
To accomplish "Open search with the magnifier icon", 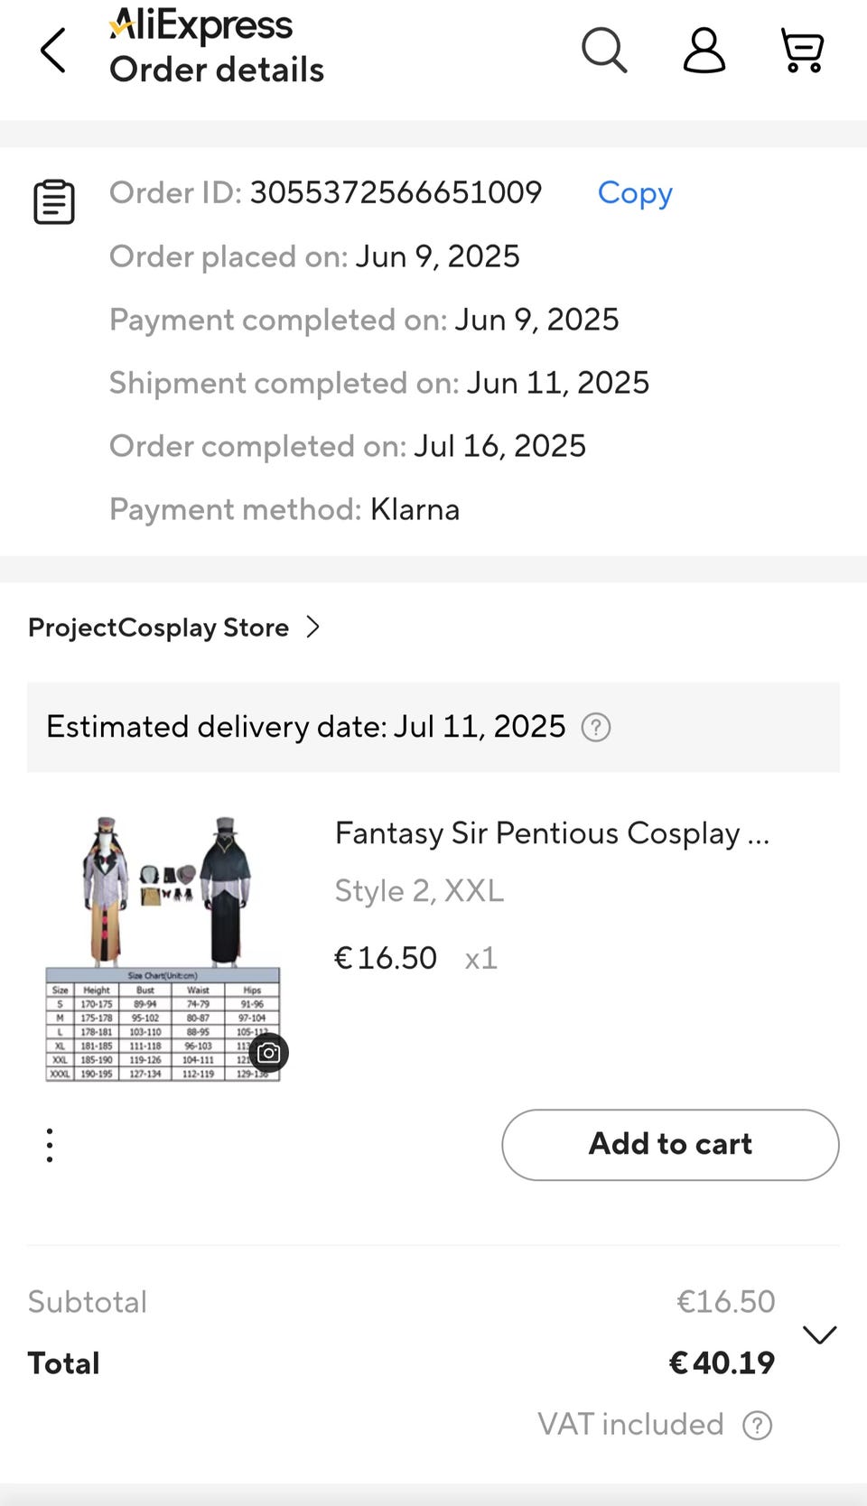I will (x=603, y=50).
